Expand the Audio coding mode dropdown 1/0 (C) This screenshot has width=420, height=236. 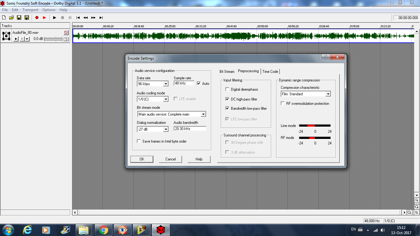coord(166,99)
